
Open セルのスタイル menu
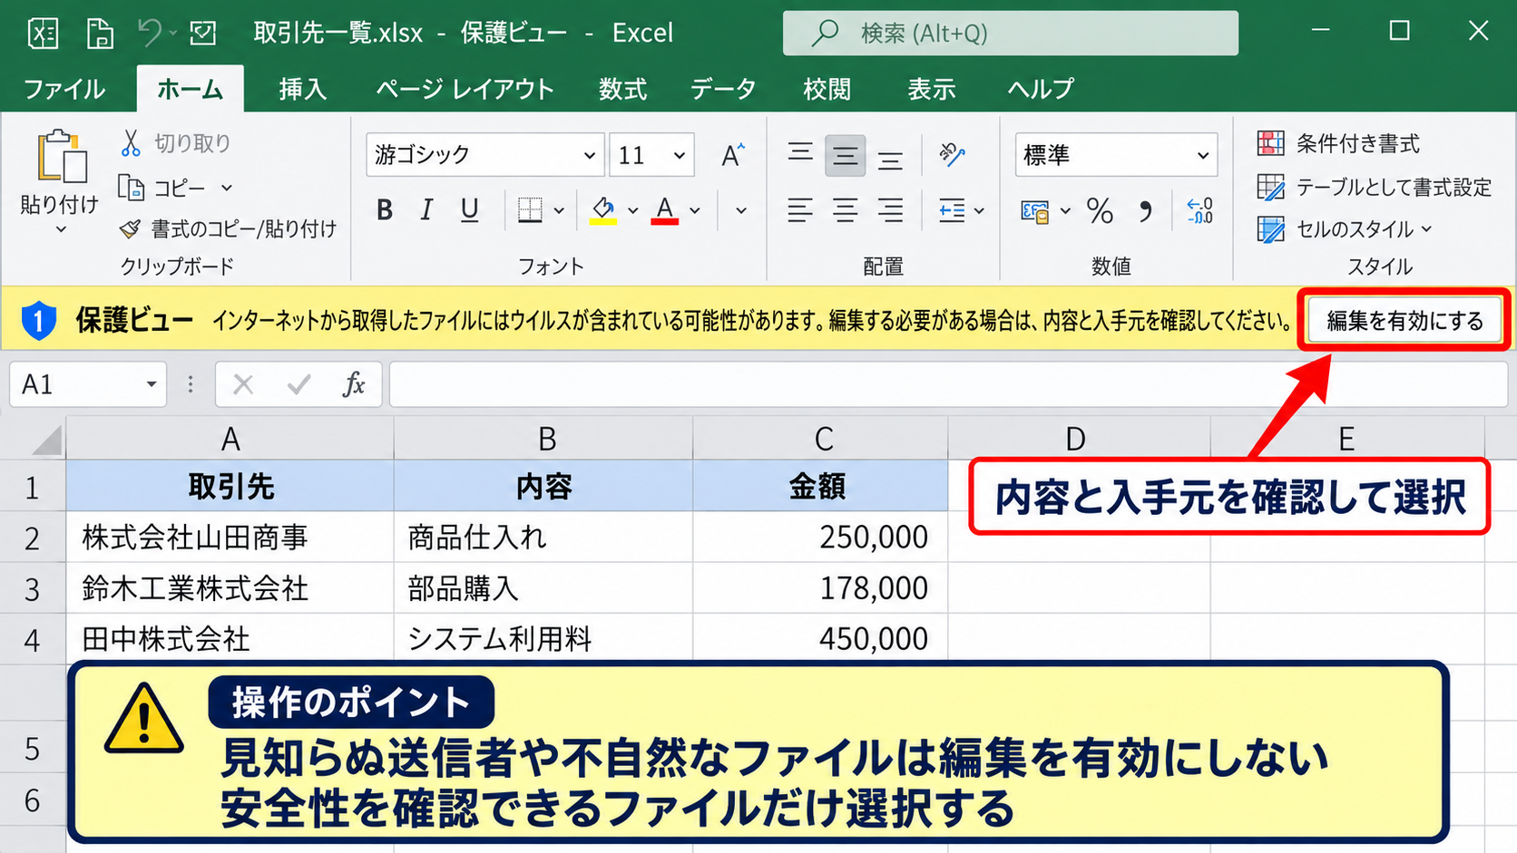(x=1345, y=229)
